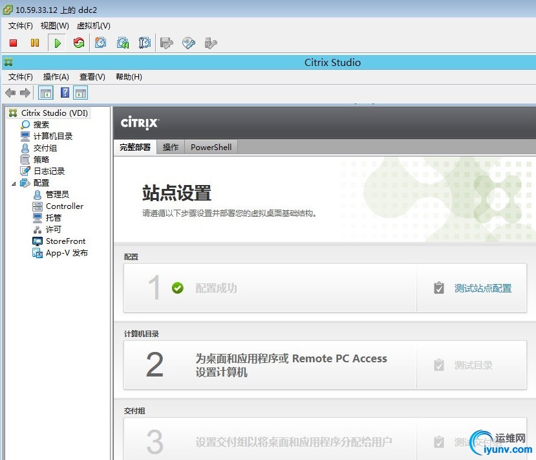Viewport: 536px width, 460px height.
Task: Collapse the 配置 tree node arrow
Action: click(x=14, y=184)
